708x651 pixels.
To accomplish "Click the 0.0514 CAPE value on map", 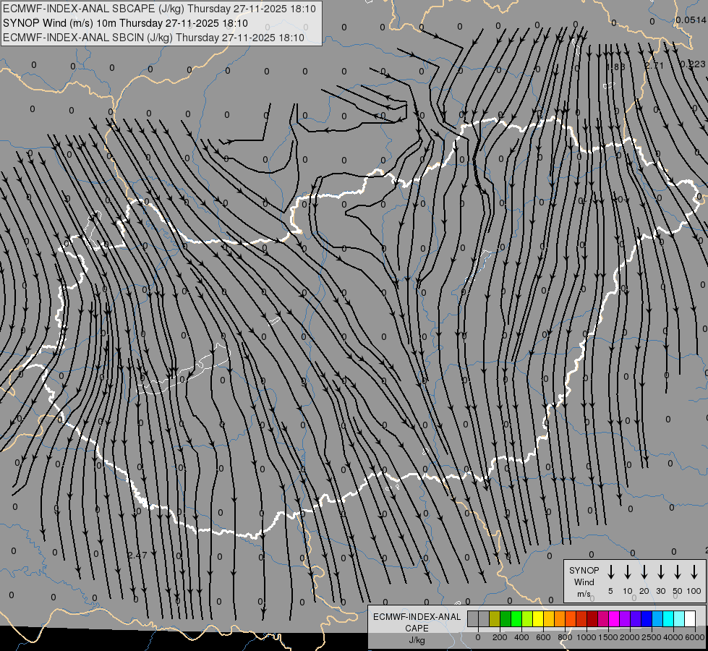I will [691, 20].
